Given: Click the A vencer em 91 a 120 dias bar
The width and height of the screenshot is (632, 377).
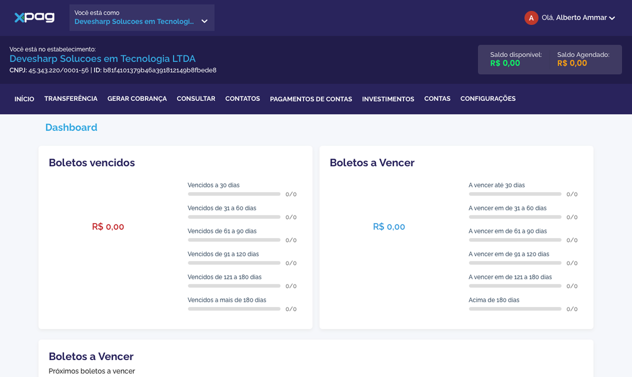Looking at the screenshot, I should pos(515,263).
